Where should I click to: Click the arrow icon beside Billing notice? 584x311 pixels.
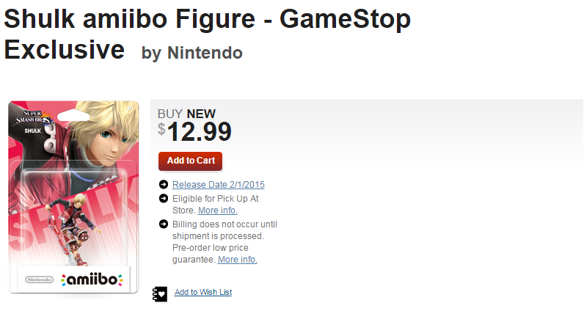pos(163,224)
